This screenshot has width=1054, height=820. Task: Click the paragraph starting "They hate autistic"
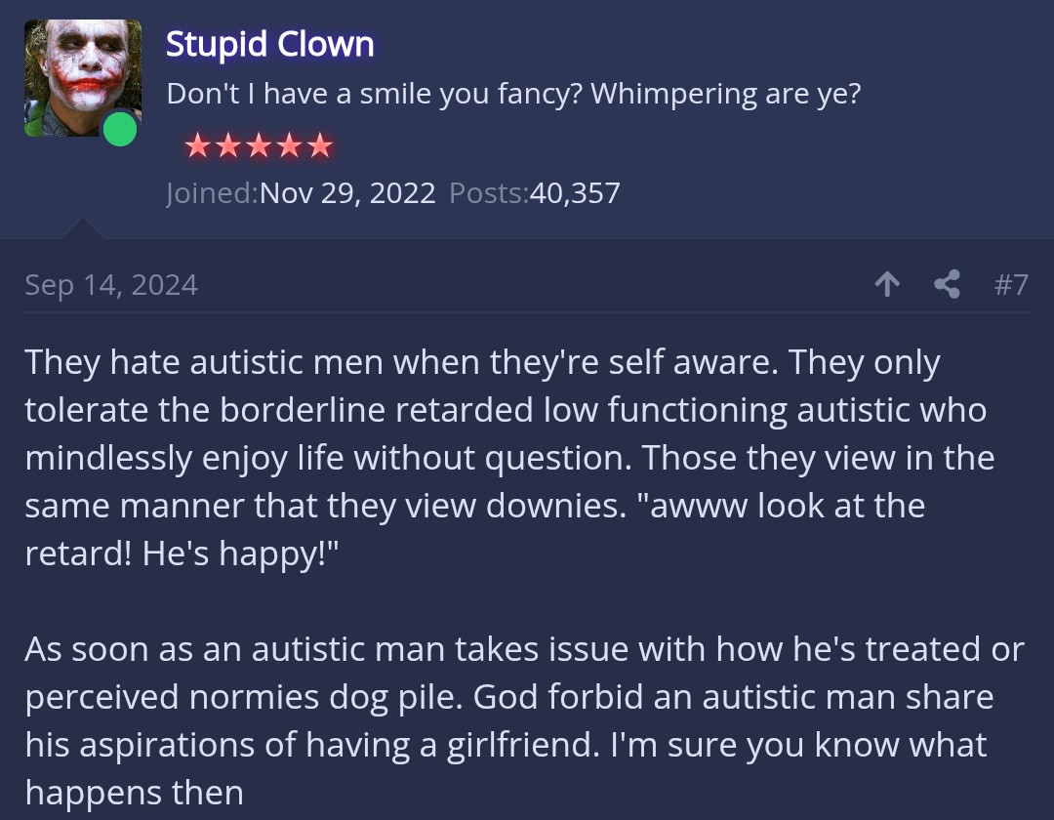[x=509, y=458]
